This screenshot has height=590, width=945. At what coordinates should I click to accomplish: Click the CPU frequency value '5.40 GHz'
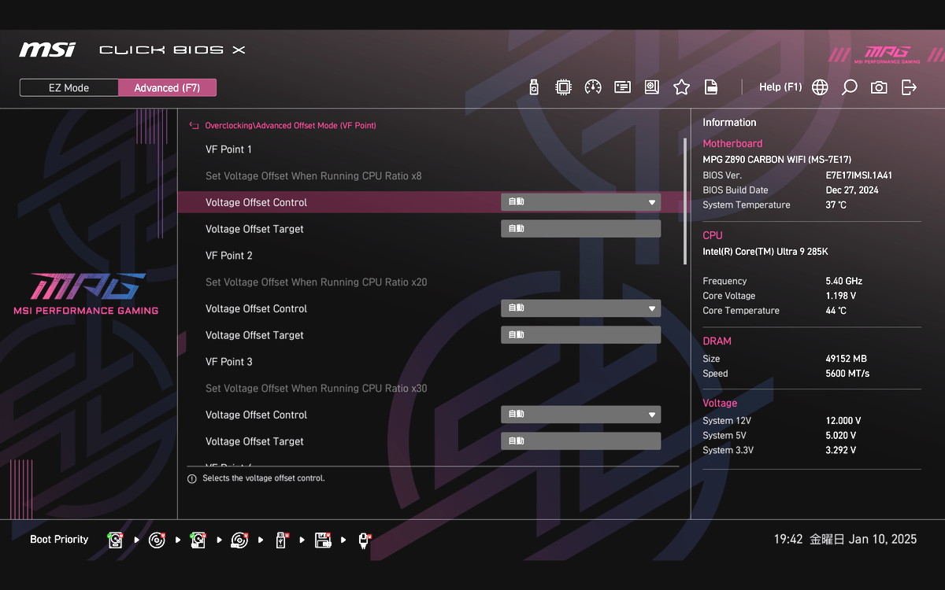844,281
